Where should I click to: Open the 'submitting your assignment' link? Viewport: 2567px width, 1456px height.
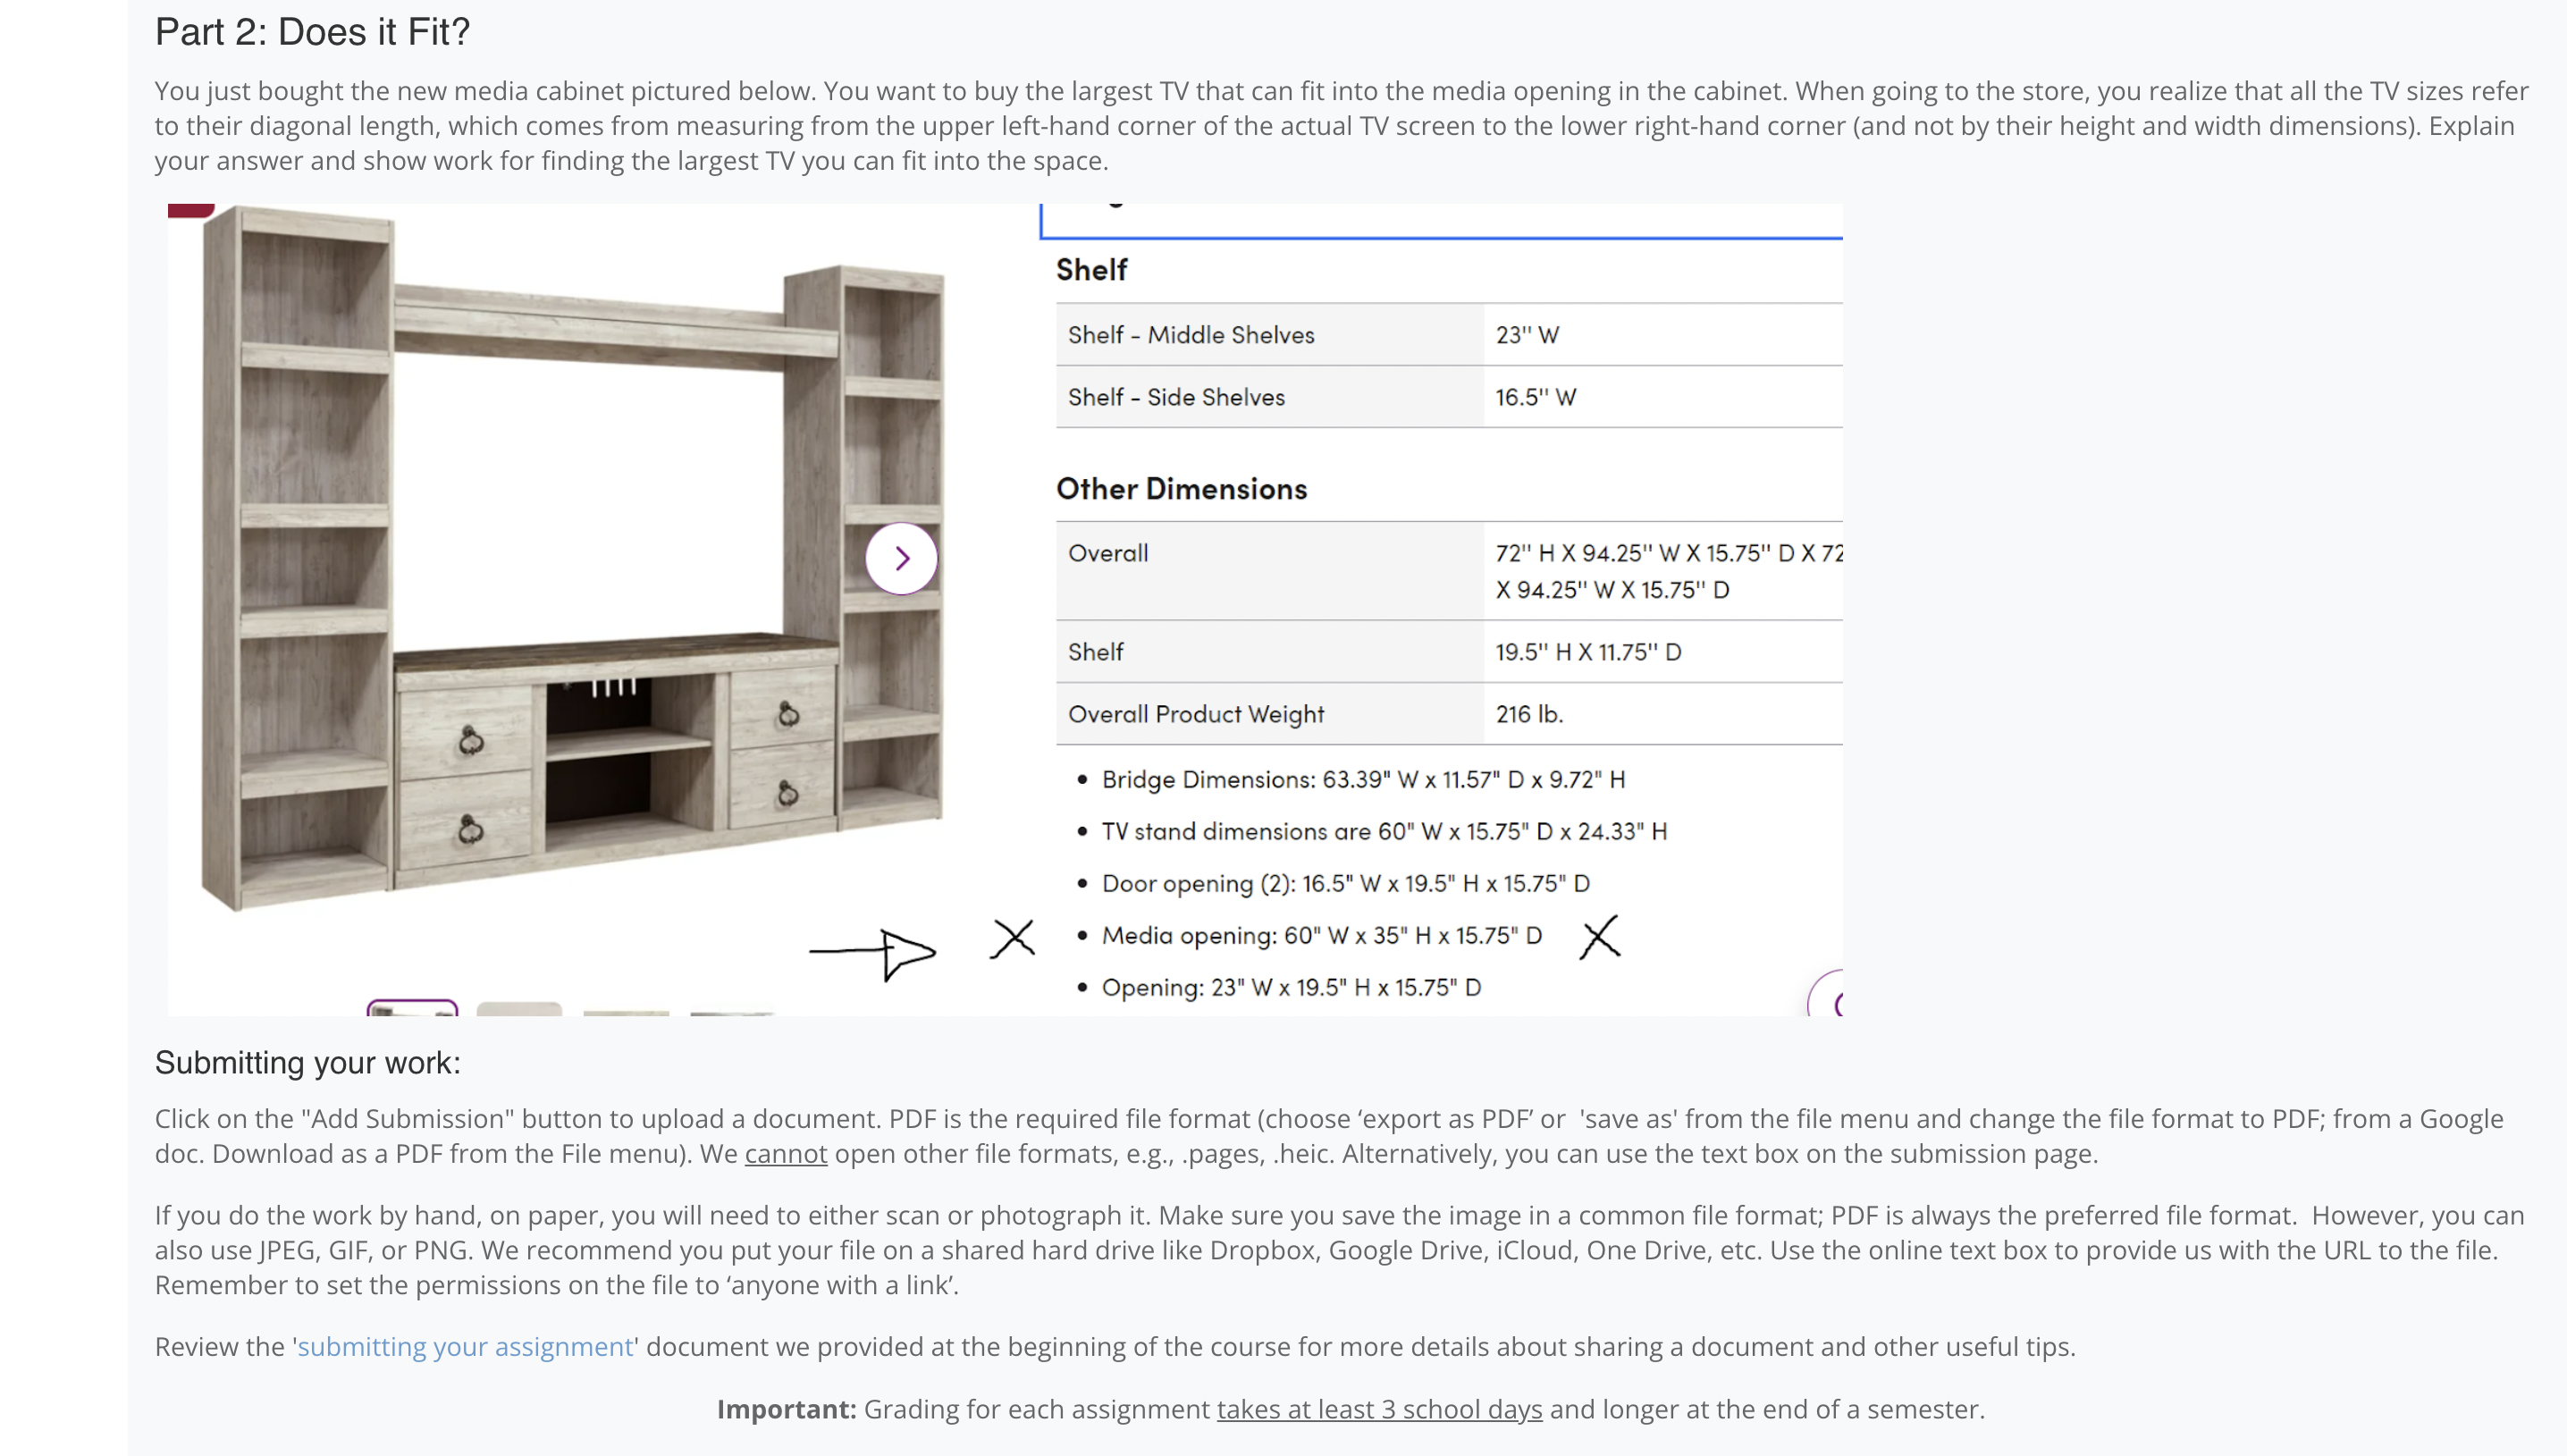click(465, 1346)
